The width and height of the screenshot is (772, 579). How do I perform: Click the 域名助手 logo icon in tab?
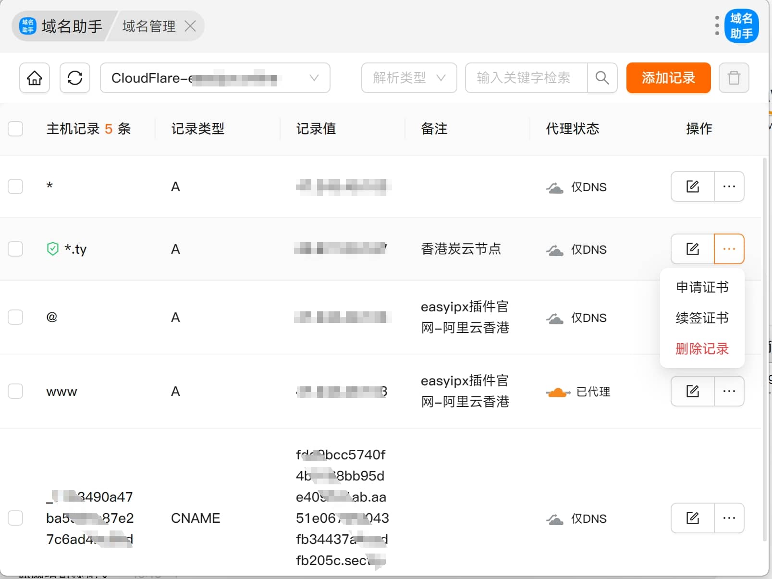(x=28, y=26)
